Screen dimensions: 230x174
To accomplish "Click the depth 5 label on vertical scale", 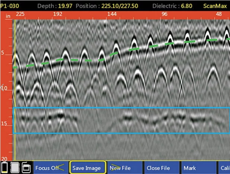I will tap(3, 52).
